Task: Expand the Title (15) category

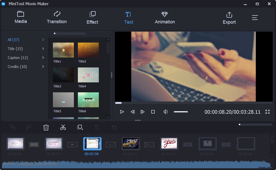Action: tap(15, 49)
